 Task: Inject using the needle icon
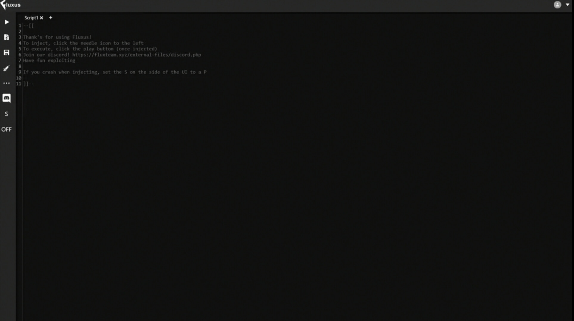click(6, 68)
